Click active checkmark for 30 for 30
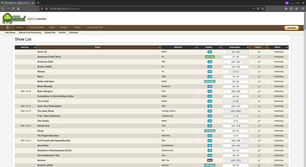The height and width of the screenshot is (167, 306). pyautogui.click(x=259, y=52)
